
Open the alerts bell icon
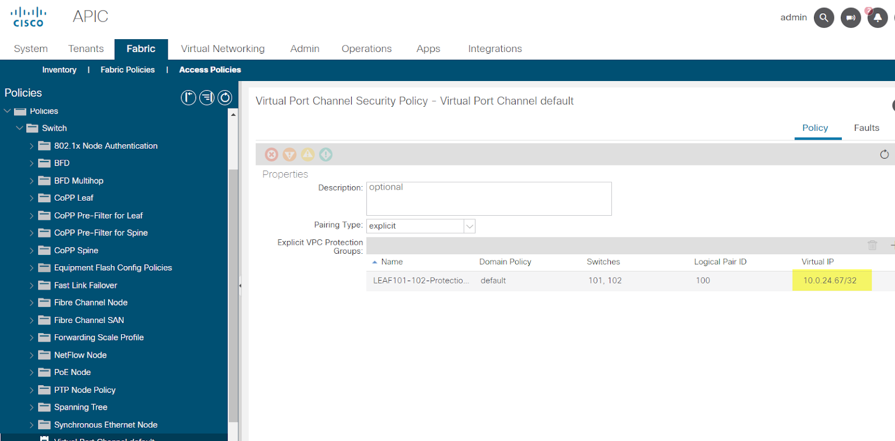pyautogui.click(x=877, y=17)
